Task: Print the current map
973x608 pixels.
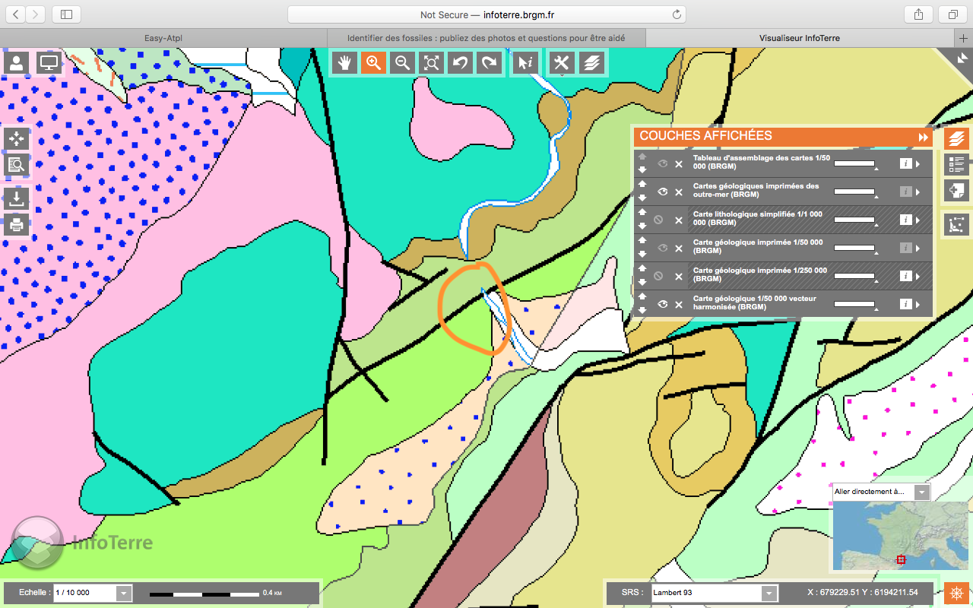Action: (x=16, y=225)
